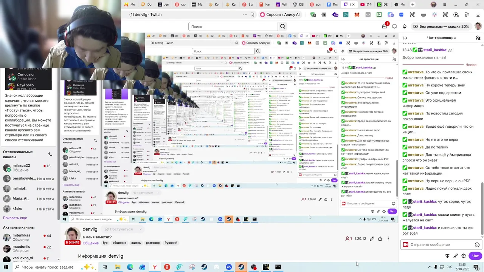Image resolution: width=484 pixels, height=272 pixels.
Task: Click the denviig channel name below stream
Action: pos(90,229)
